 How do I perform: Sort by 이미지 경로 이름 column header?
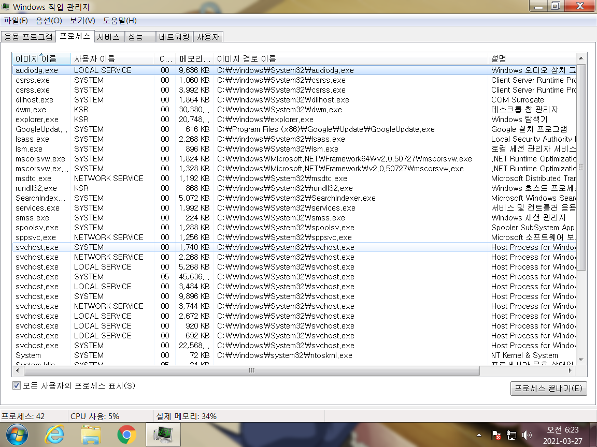(350, 58)
